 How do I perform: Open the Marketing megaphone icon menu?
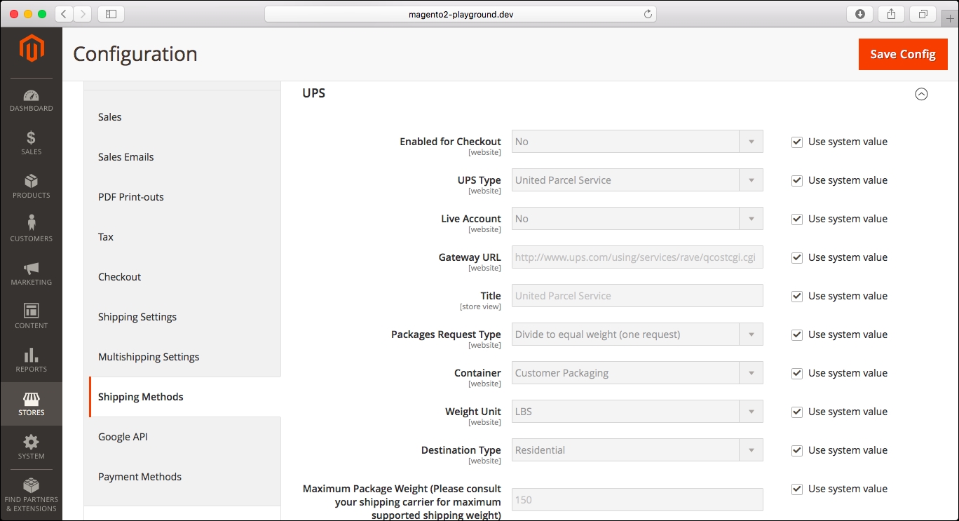pos(31,273)
